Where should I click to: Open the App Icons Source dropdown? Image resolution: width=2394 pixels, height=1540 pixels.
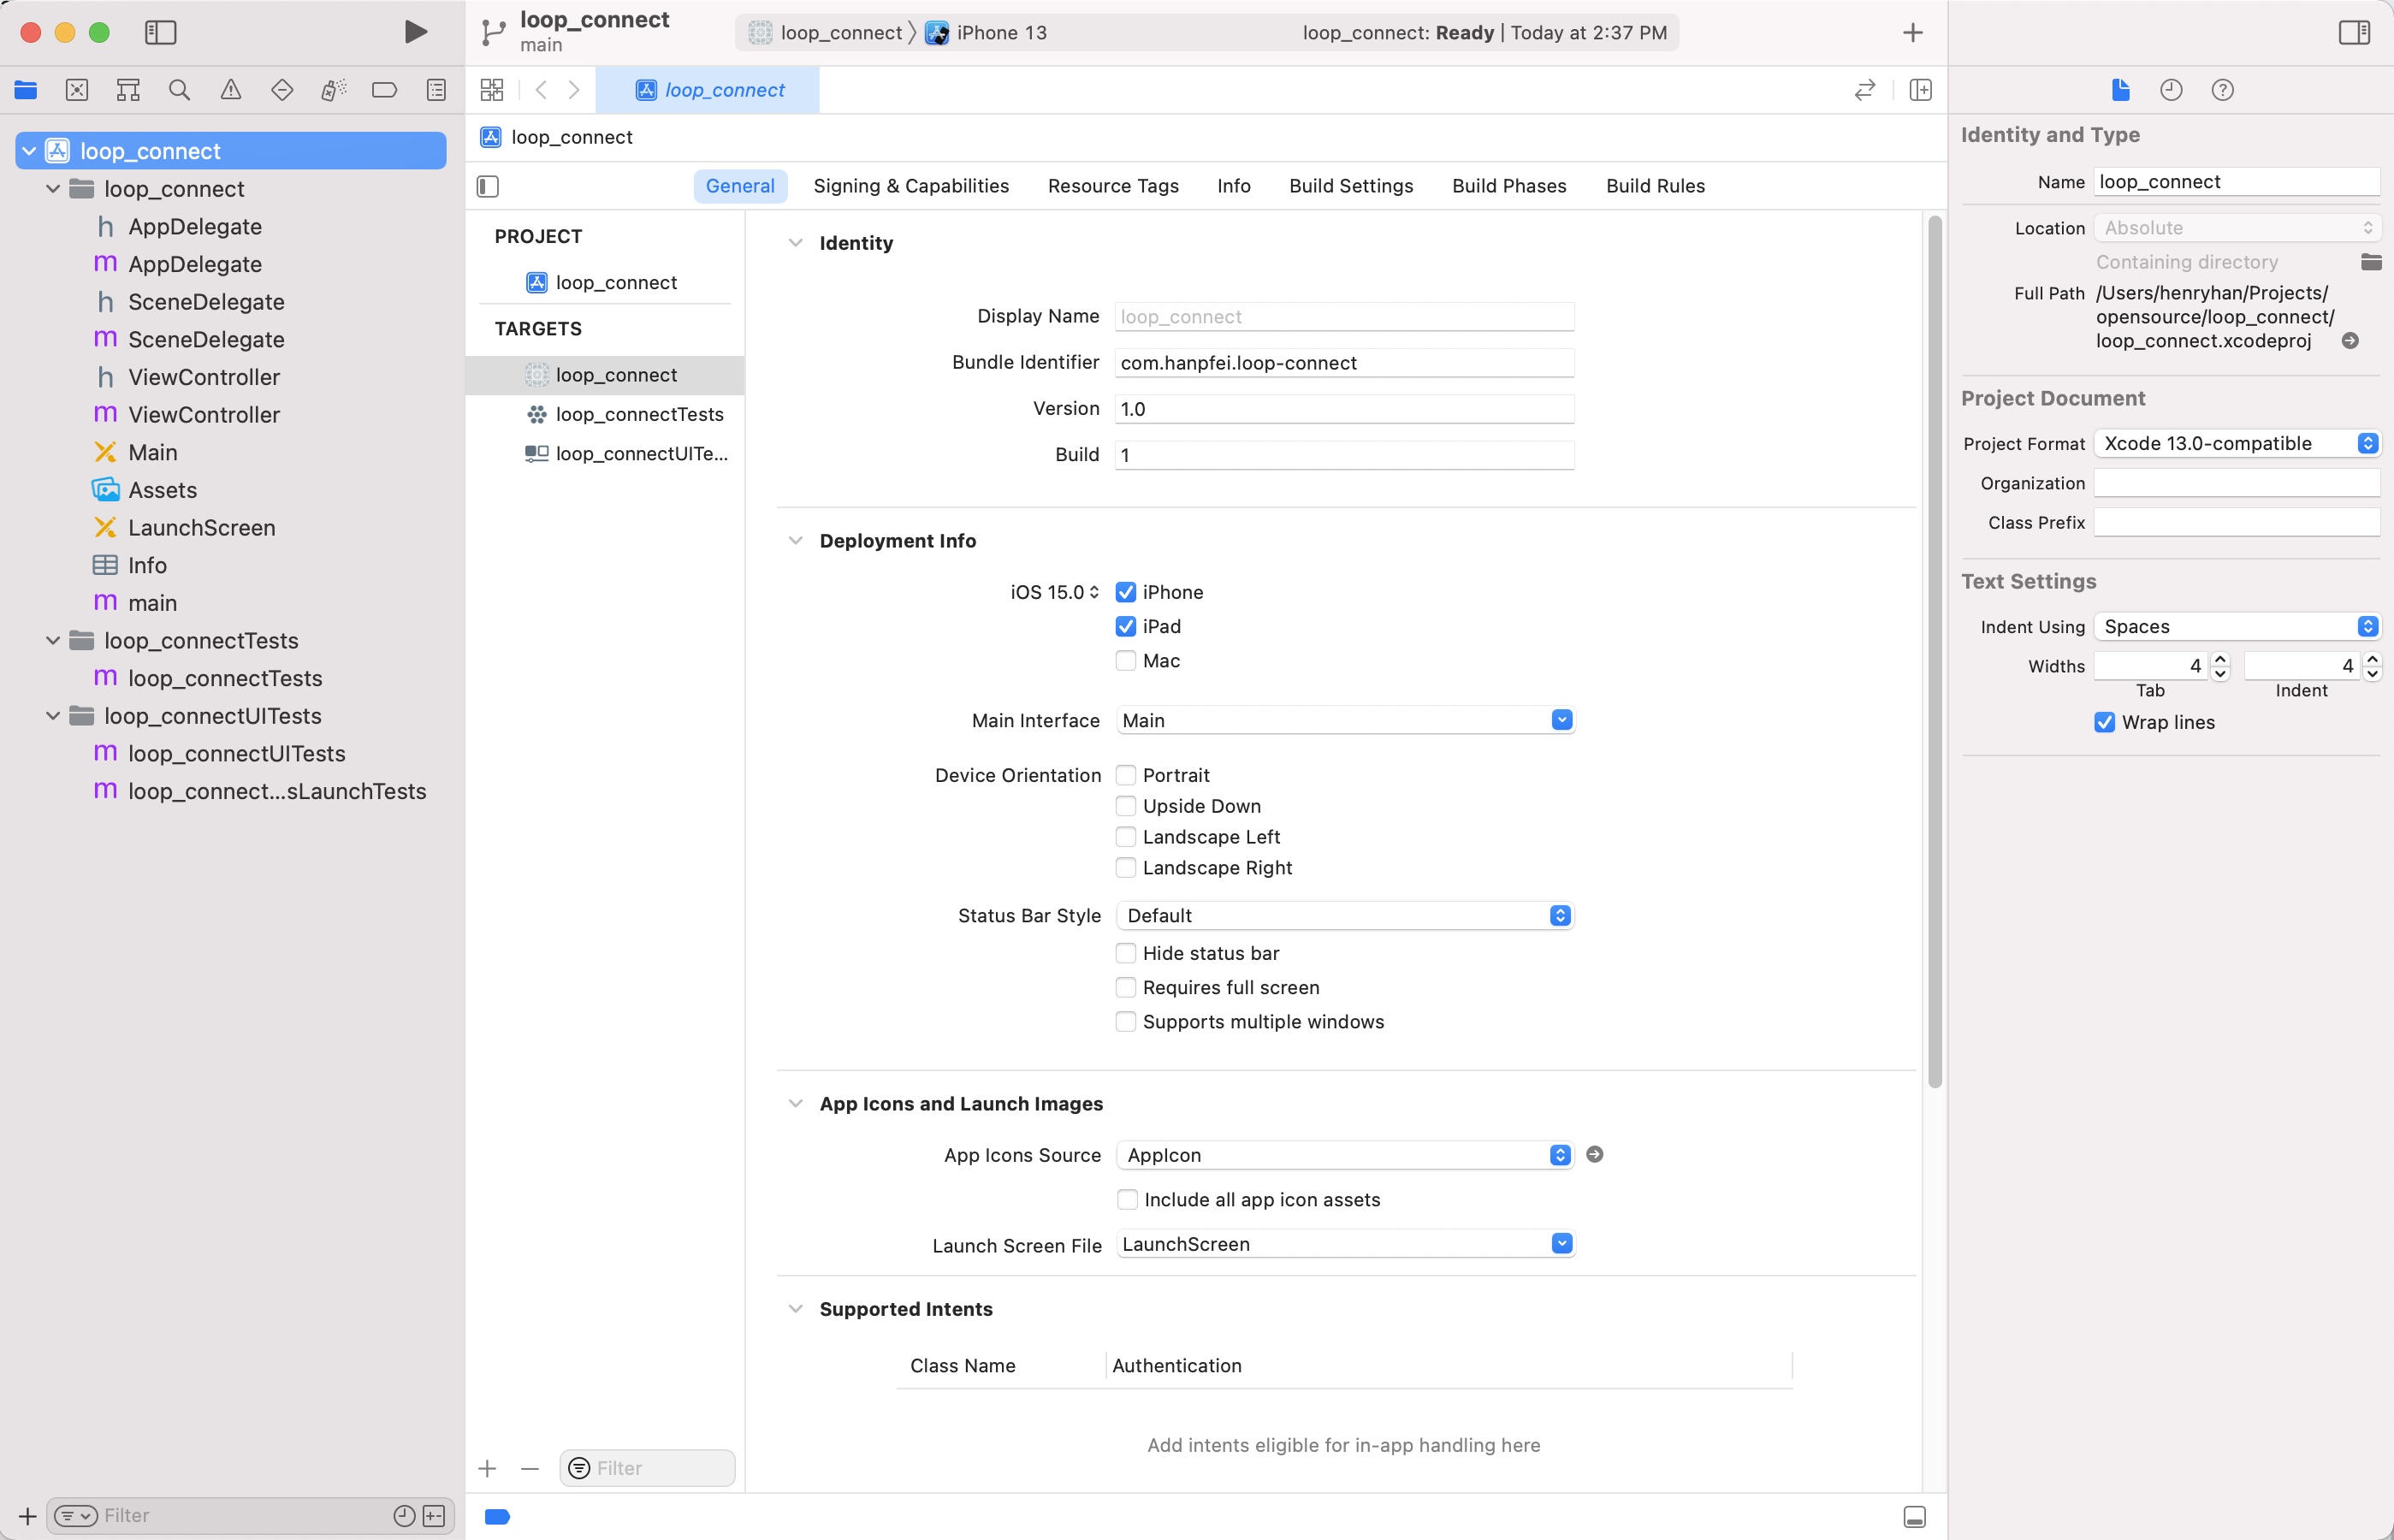point(1345,1155)
